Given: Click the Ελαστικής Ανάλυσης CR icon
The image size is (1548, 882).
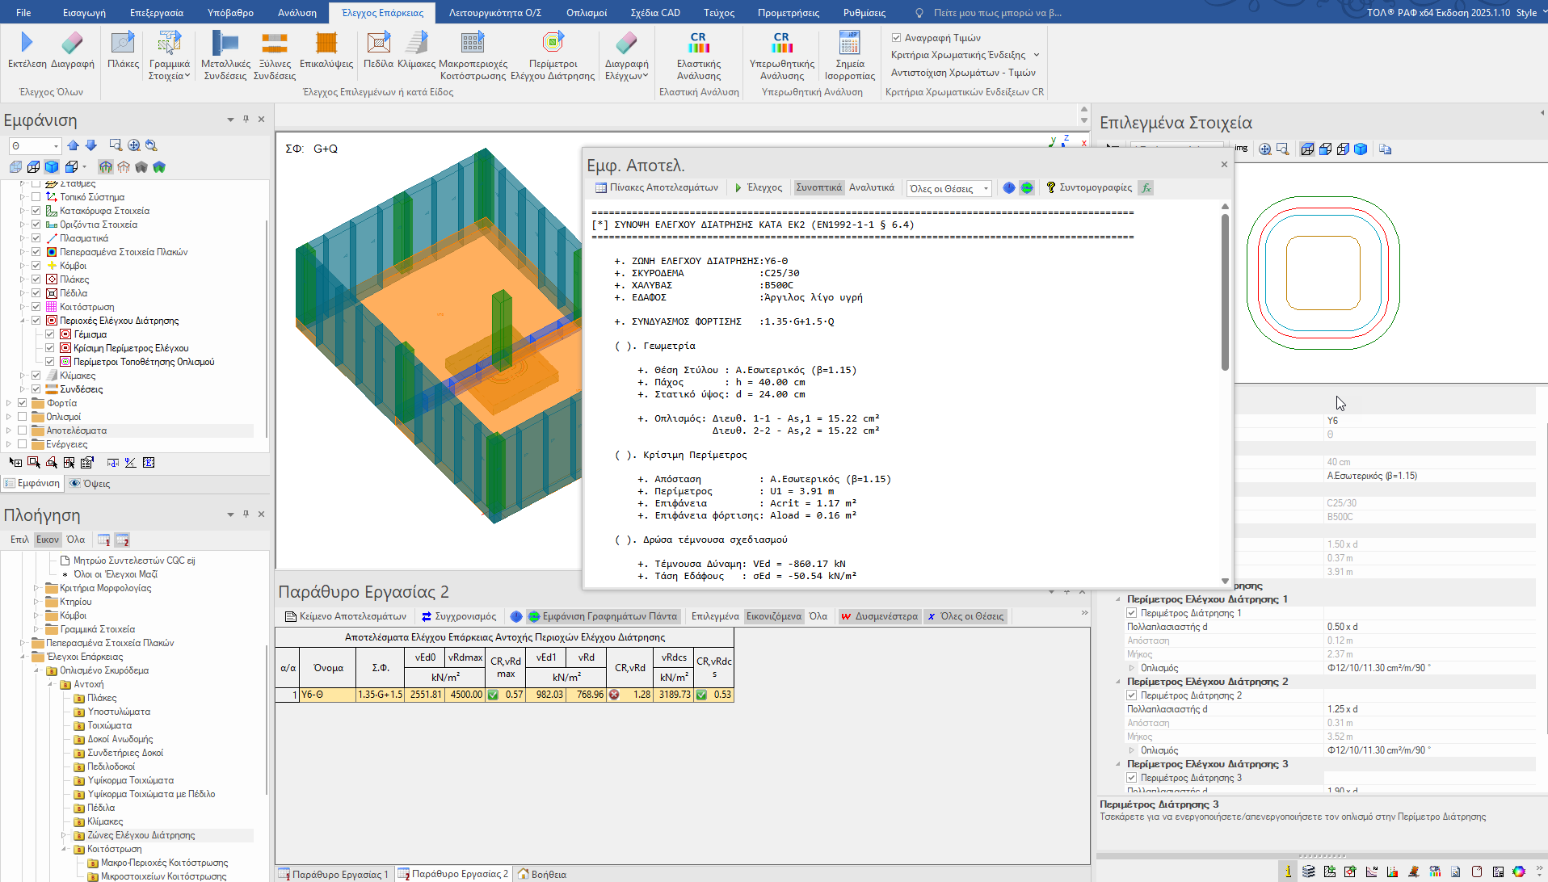Looking at the screenshot, I should click(x=699, y=44).
